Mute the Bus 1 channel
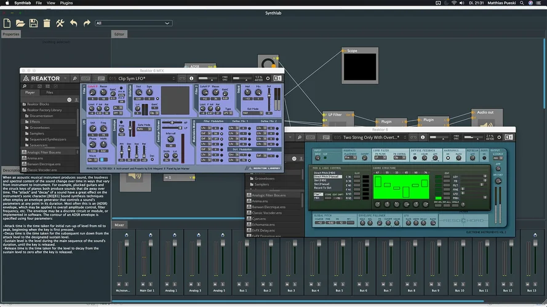This screenshot has height=307, width=547. [239, 284]
